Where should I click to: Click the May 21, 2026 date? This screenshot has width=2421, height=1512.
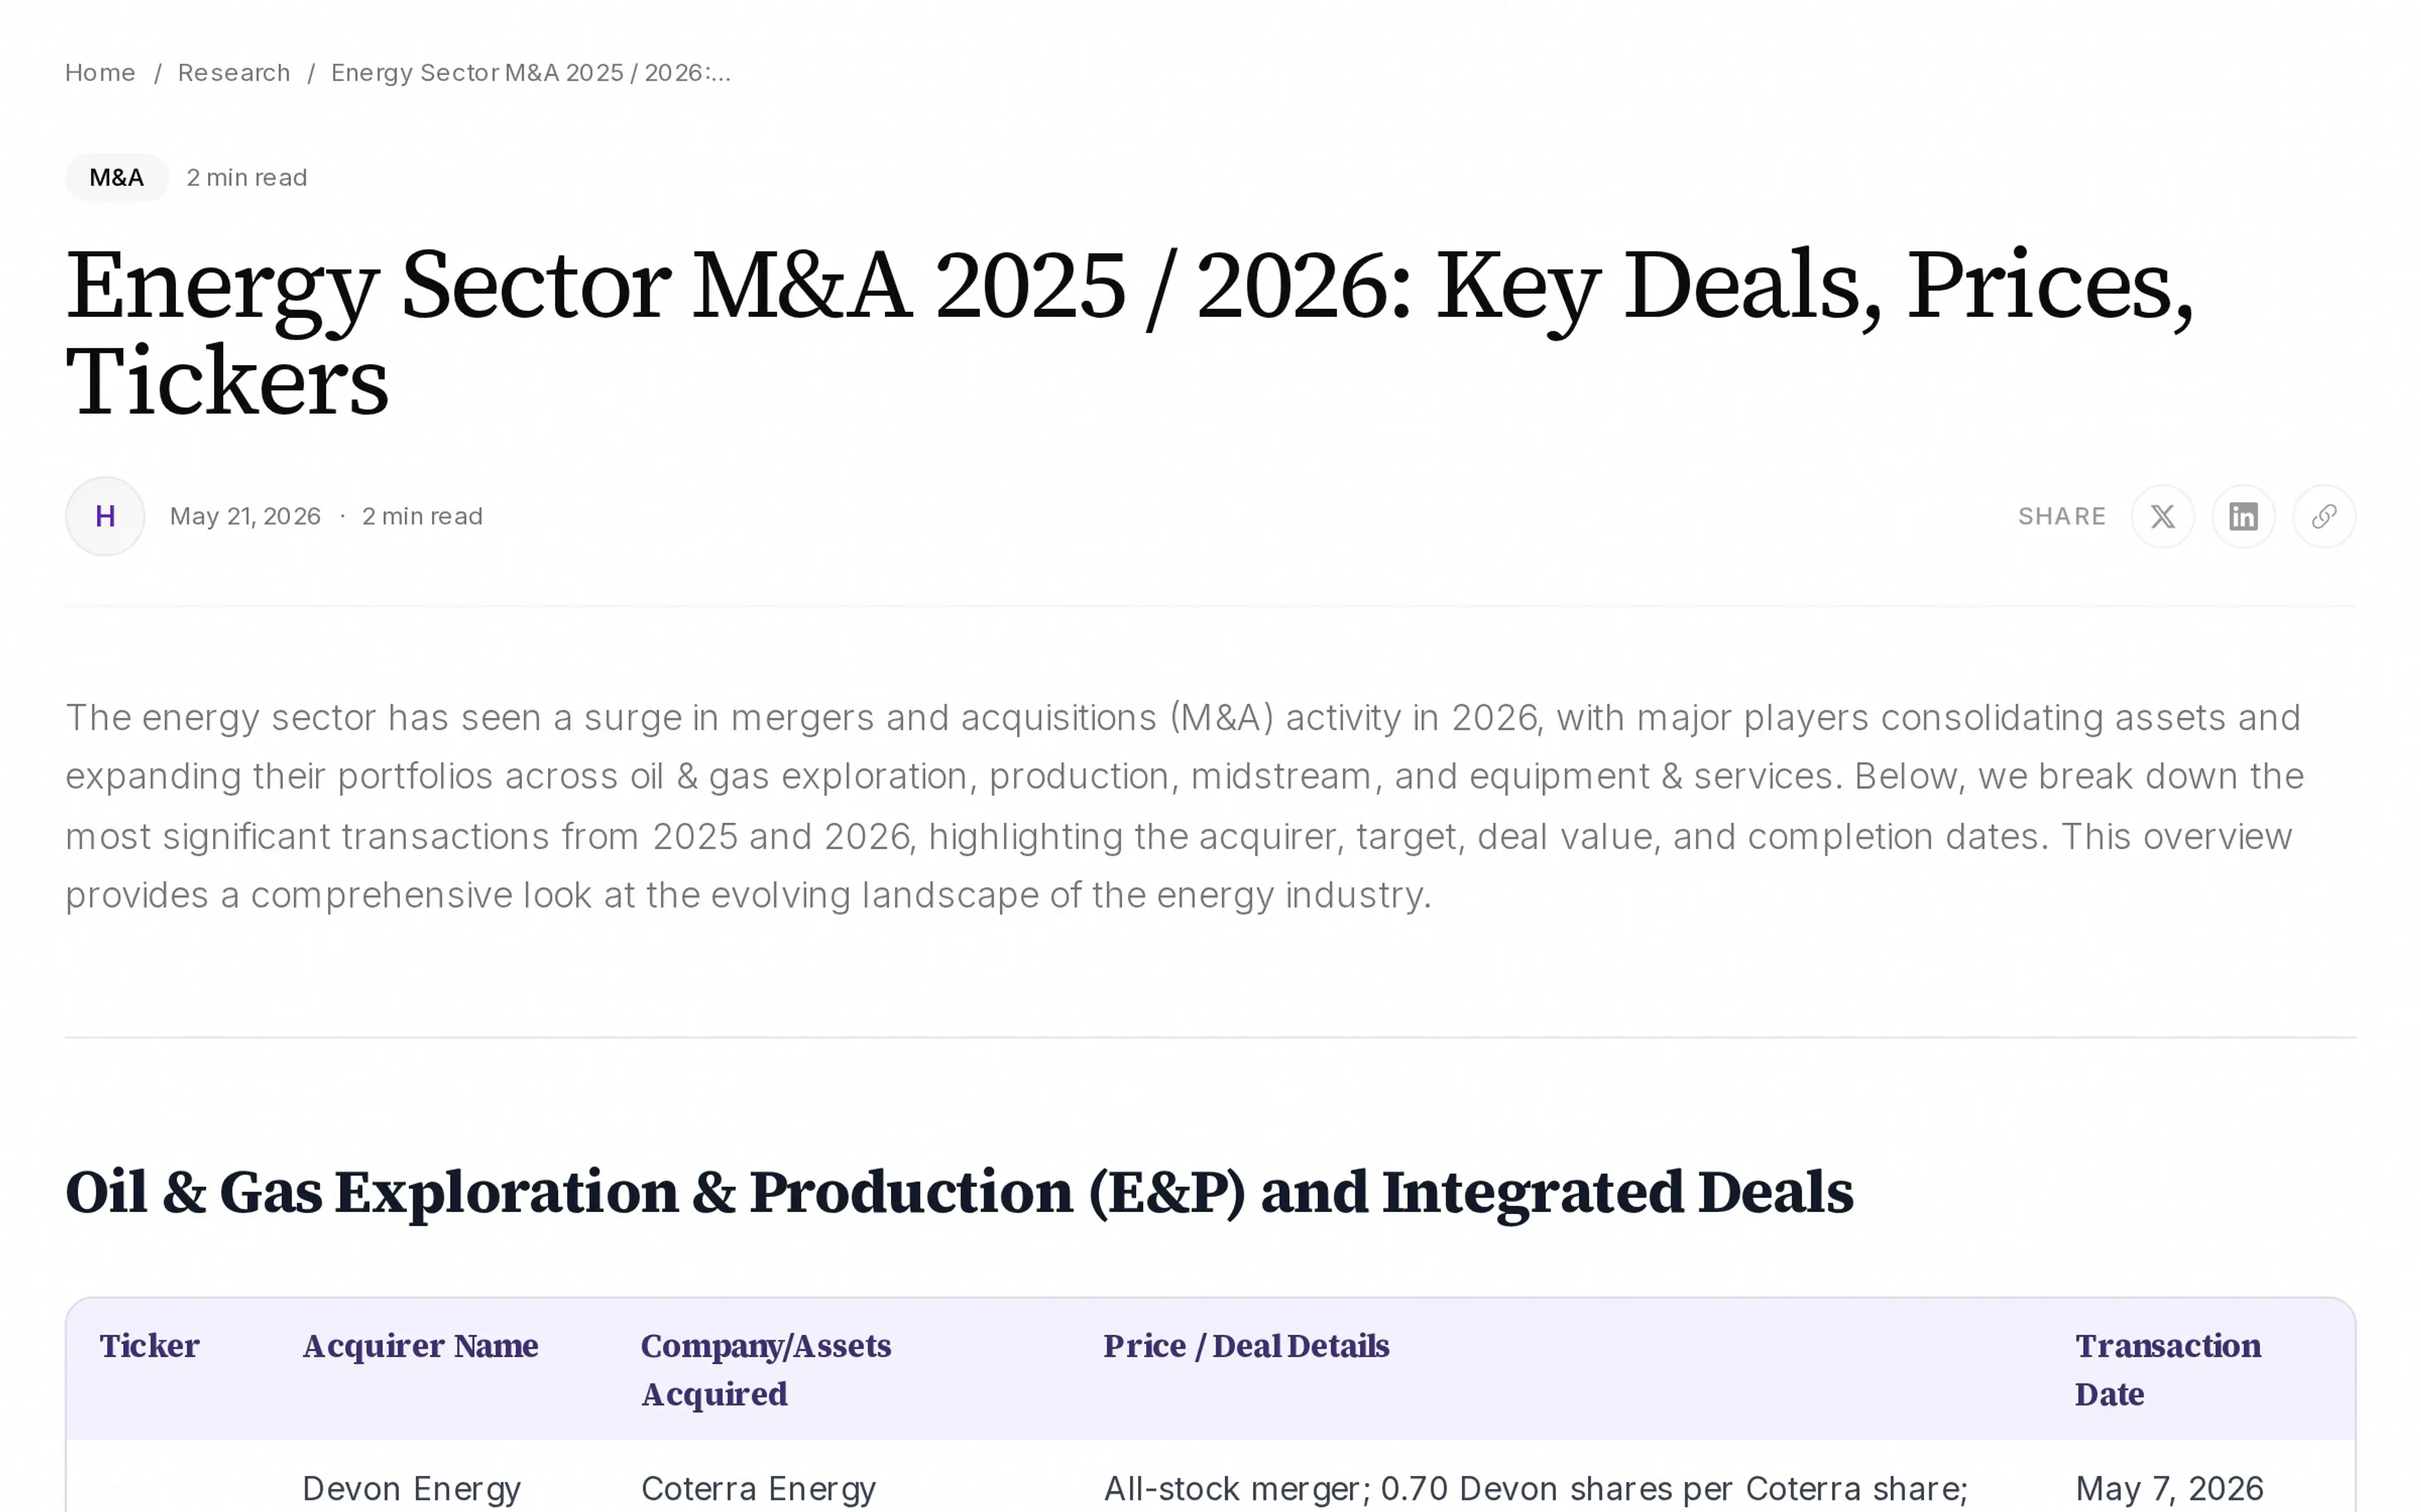pos(245,516)
